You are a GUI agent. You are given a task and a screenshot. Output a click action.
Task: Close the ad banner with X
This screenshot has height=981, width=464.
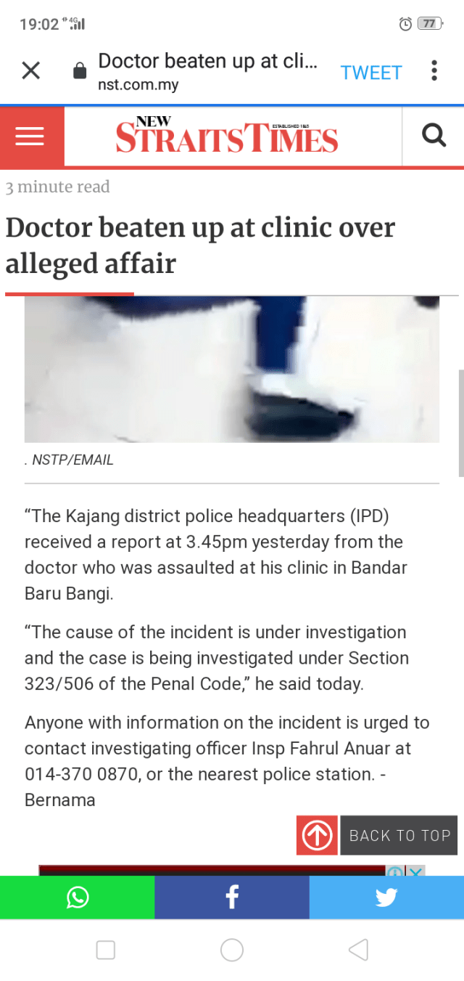point(415,871)
